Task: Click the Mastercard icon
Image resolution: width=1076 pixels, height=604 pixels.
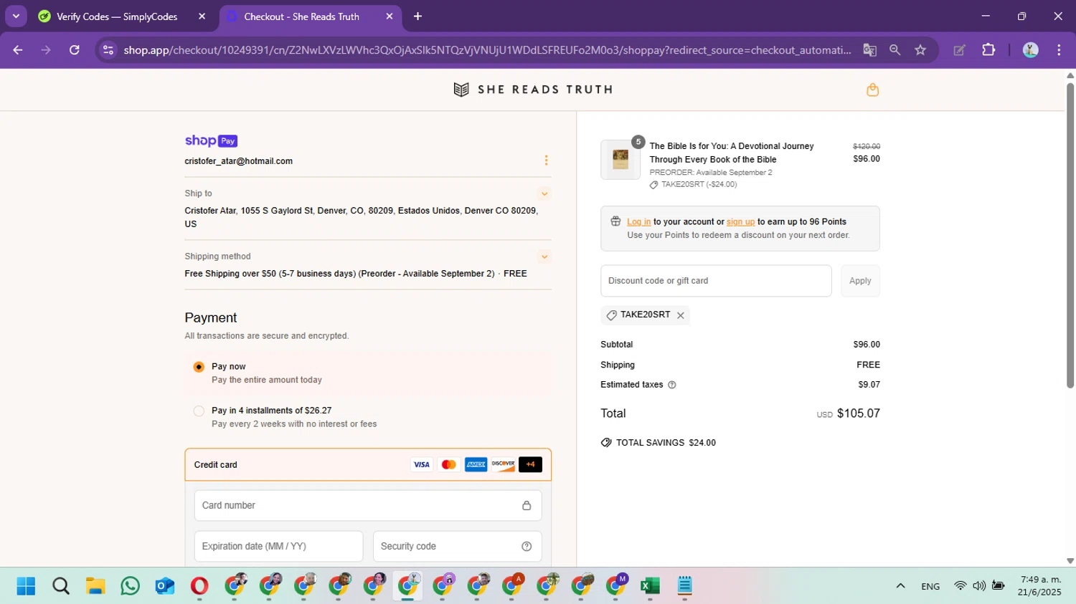Action: [448, 465]
